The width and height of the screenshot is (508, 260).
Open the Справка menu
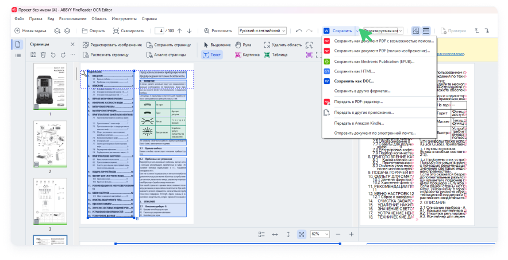(x=149, y=19)
